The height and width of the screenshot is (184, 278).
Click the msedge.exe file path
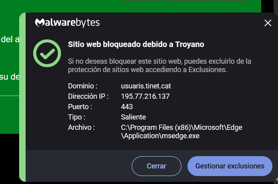click(181, 131)
